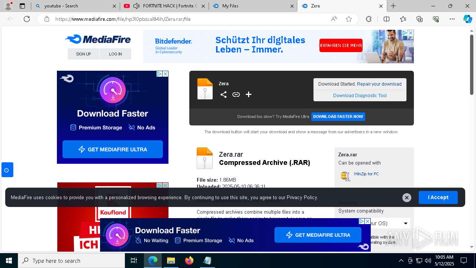476x268 pixels.
Task: Accept cookies with I Accept button
Action: click(438, 197)
